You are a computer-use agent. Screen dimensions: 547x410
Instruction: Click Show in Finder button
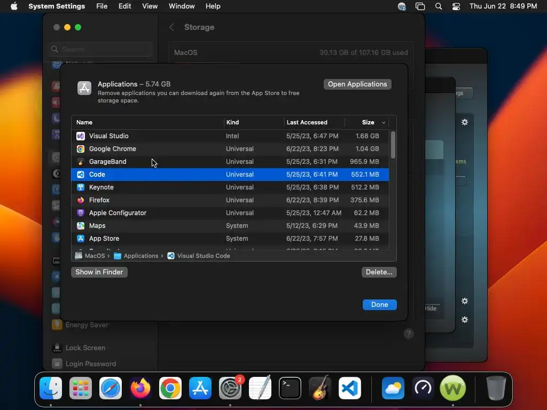pos(99,272)
